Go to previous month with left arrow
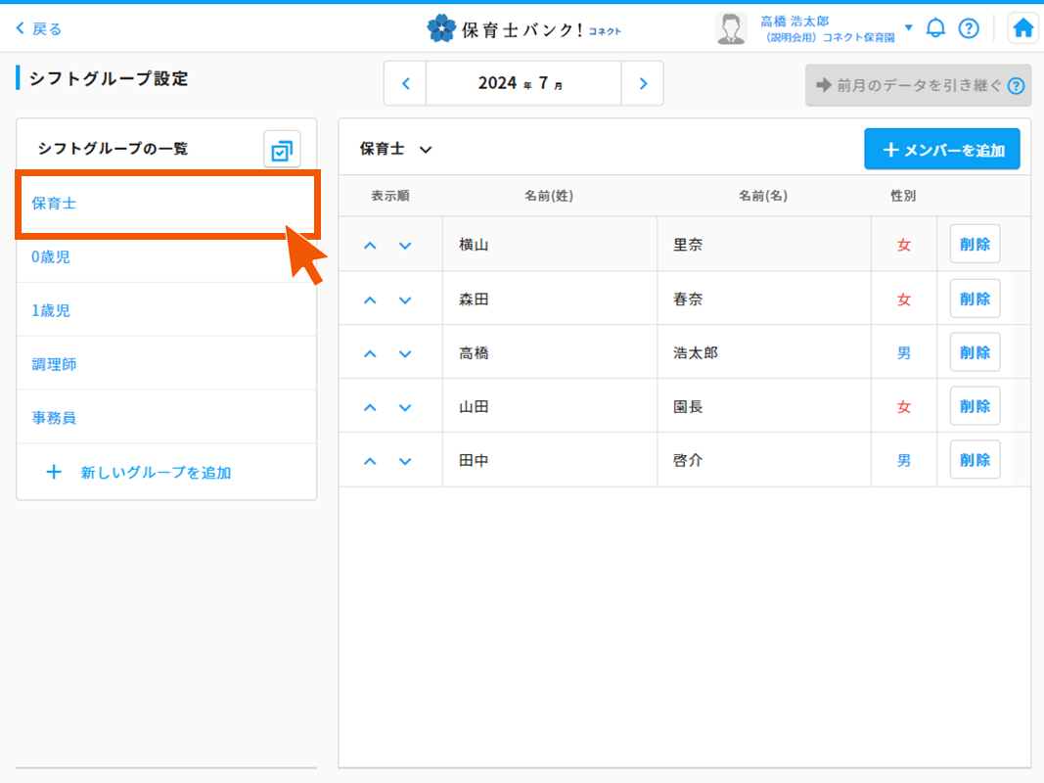Viewport: 1044px width, 783px height. point(405,83)
